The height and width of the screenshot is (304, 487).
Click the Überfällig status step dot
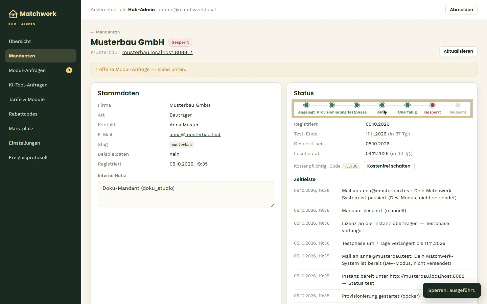(x=408, y=105)
